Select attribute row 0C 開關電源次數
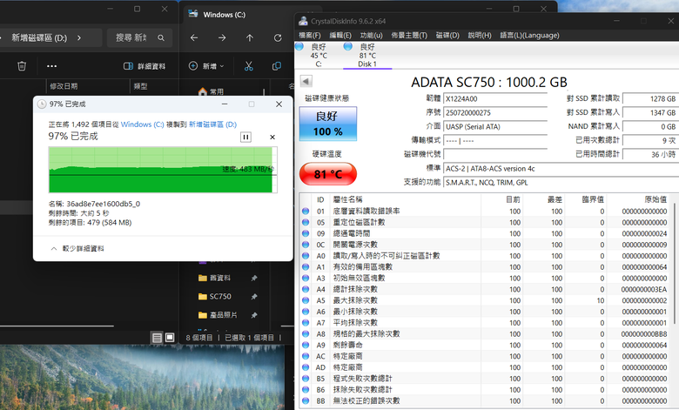This screenshot has width=679, height=410. point(485,245)
